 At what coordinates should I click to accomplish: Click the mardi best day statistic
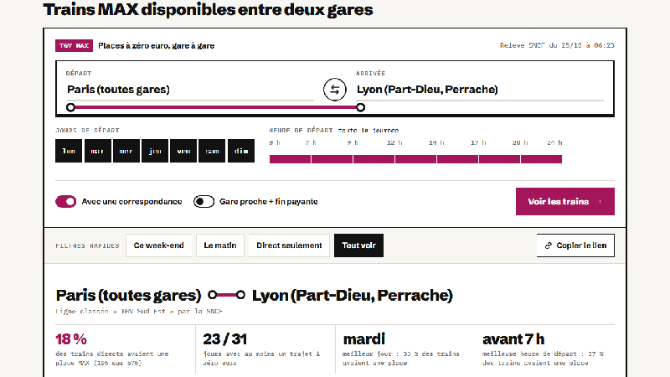pos(364,339)
